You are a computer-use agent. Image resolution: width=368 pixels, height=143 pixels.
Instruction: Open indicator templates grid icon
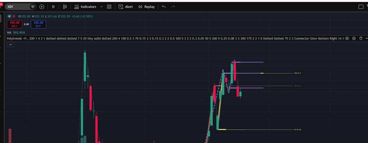pos(109,7)
